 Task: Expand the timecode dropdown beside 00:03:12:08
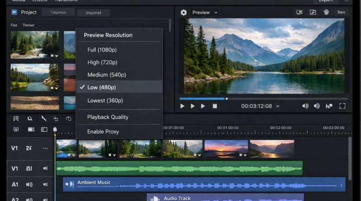pos(278,106)
